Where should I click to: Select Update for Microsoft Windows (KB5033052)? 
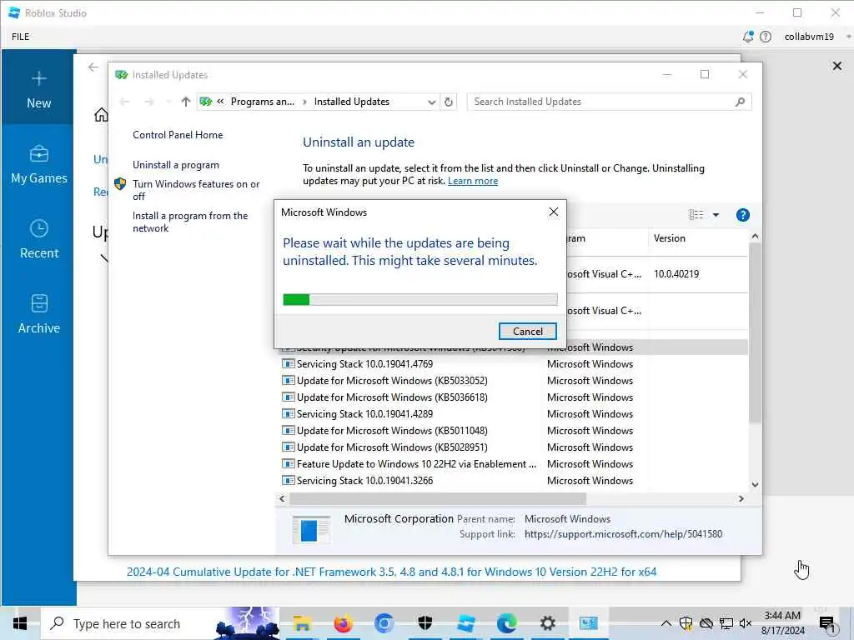tap(514, 380)
